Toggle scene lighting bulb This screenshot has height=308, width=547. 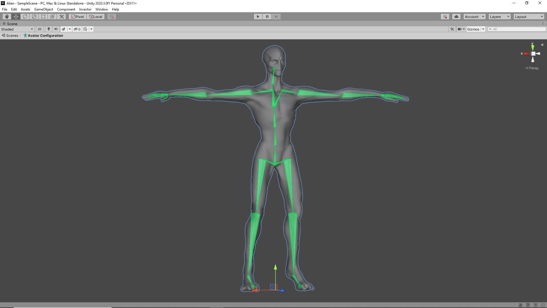click(49, 29)
